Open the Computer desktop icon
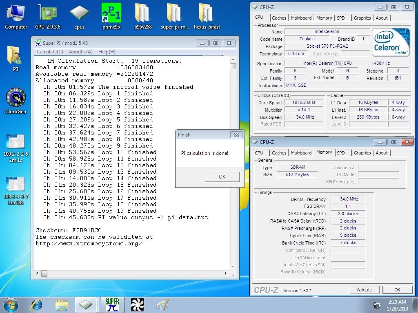 pyautogui.click(x=16, y=16)
